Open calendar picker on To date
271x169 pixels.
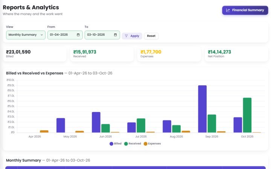tap(115, 35)
